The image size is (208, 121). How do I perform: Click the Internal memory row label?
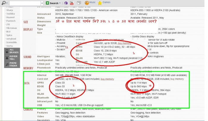pos(42,75)
